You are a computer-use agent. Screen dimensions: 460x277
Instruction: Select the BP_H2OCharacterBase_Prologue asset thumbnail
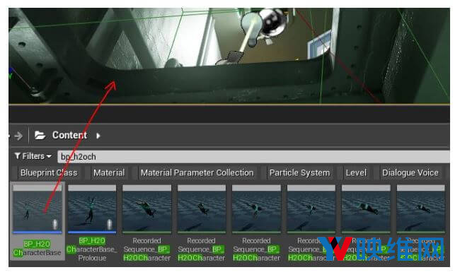pos(92,208)
